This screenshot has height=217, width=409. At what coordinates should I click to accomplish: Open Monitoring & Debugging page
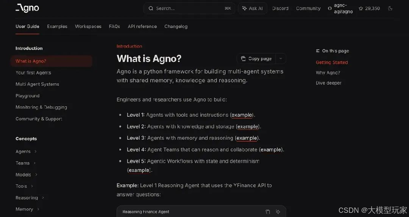(41, 107)
